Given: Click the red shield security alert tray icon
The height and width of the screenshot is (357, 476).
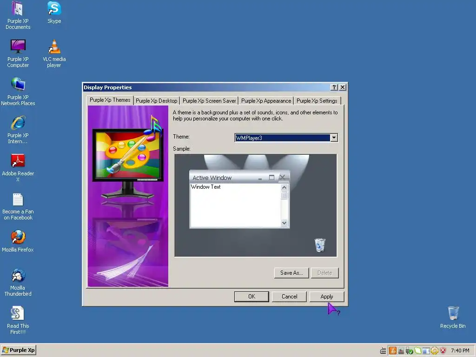Looking at the screenshot, I should coord(443,350).
